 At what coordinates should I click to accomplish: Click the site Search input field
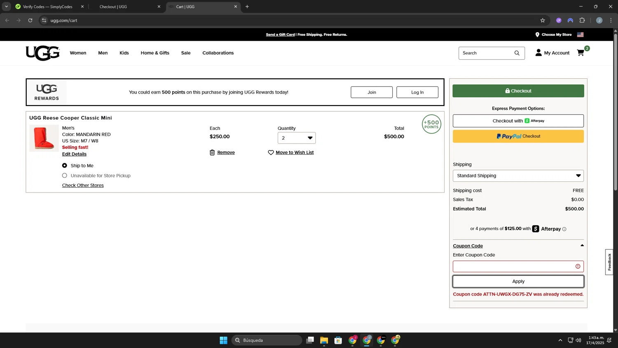486,53
